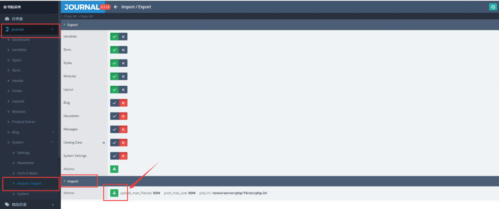The height and width of the screenshot is (209, 499).
Task: Click the back arrow beside Import / Export
Action: point(115,7)
